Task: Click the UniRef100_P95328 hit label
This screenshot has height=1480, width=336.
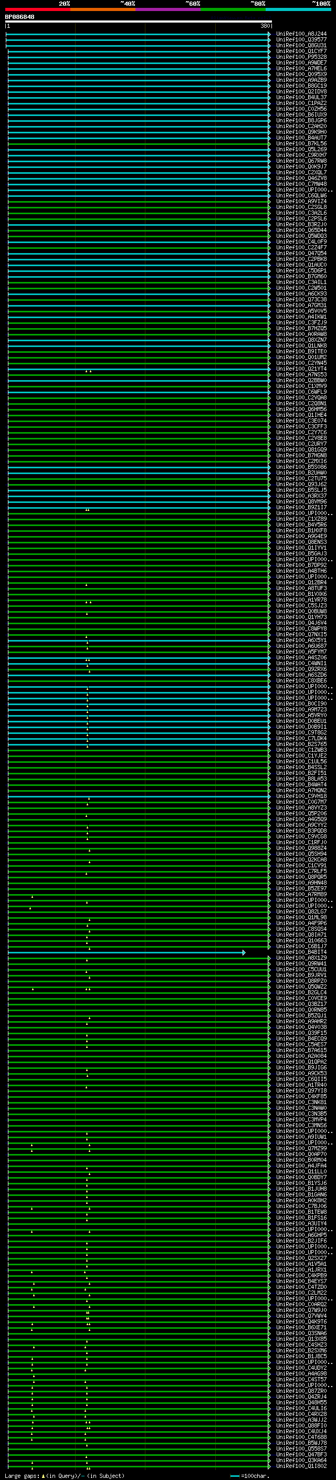Action: pyautogui.click(x=301, y=57)
